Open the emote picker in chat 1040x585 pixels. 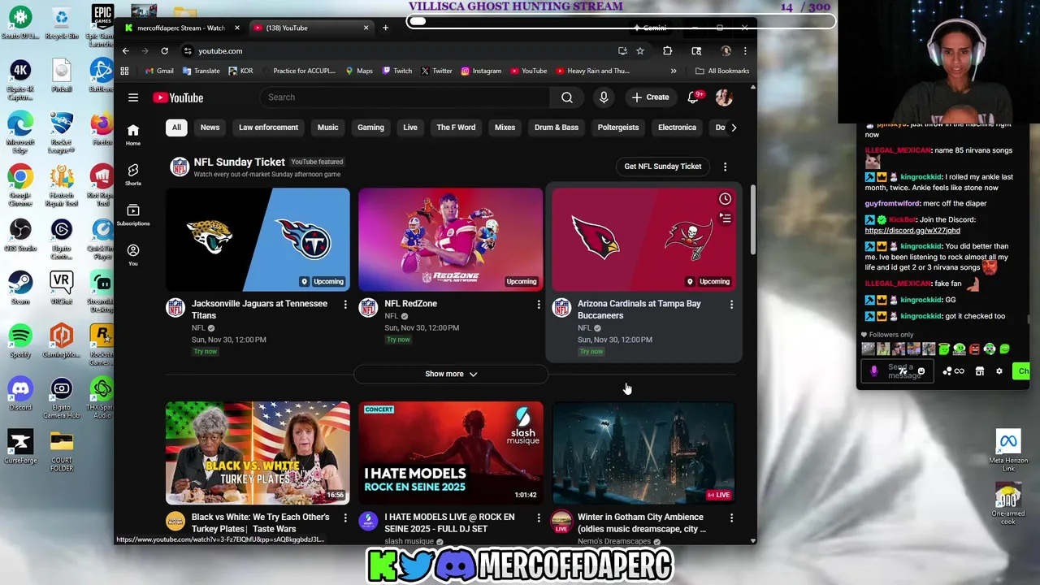(x=921, y=371)
